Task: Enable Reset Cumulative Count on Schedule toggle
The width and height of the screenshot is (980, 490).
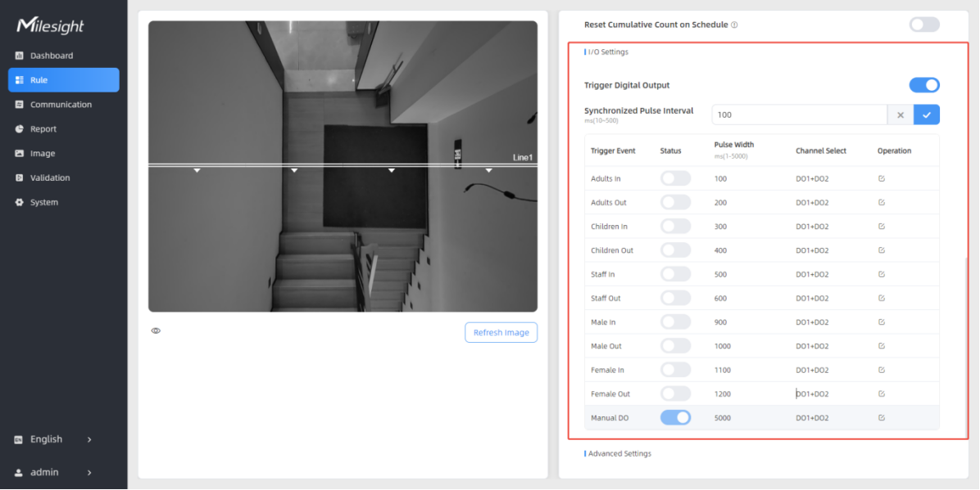Action: (923, 25)
